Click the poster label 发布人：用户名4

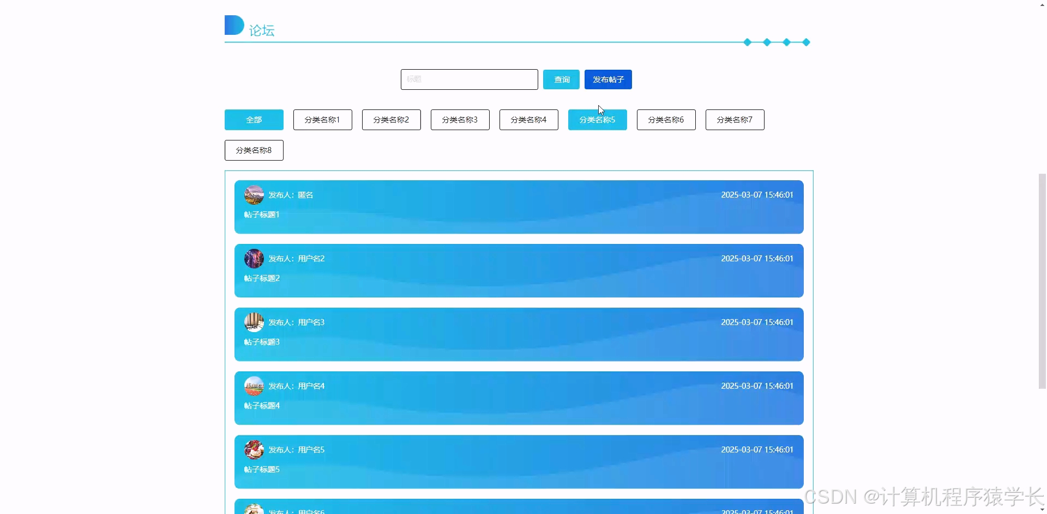(297, 386)
